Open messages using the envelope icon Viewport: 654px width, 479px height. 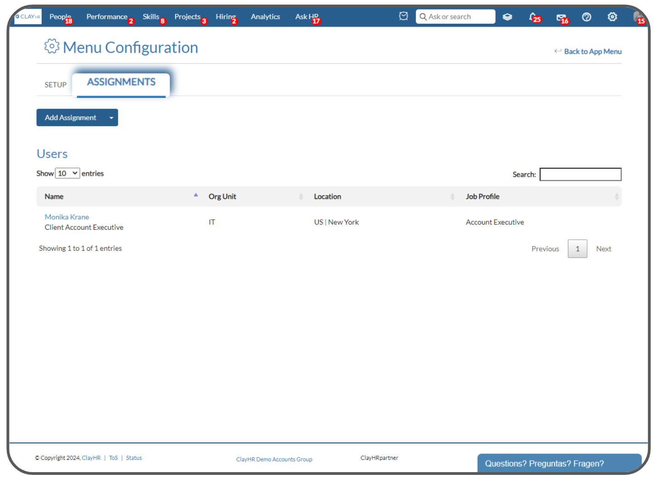tap(560, 16)
